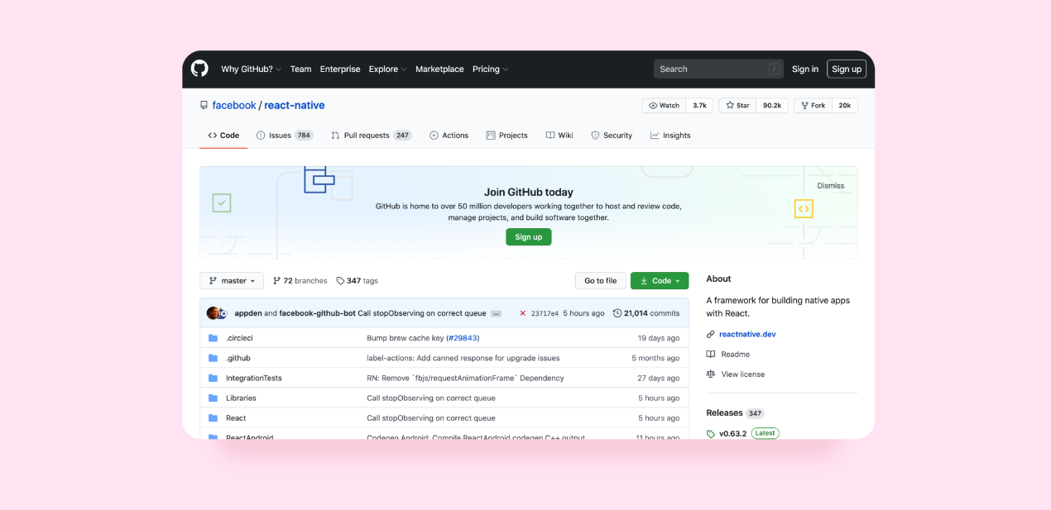Open the Why GitHub? dropdown menu

pyautogui.click(x=252, y=69)
